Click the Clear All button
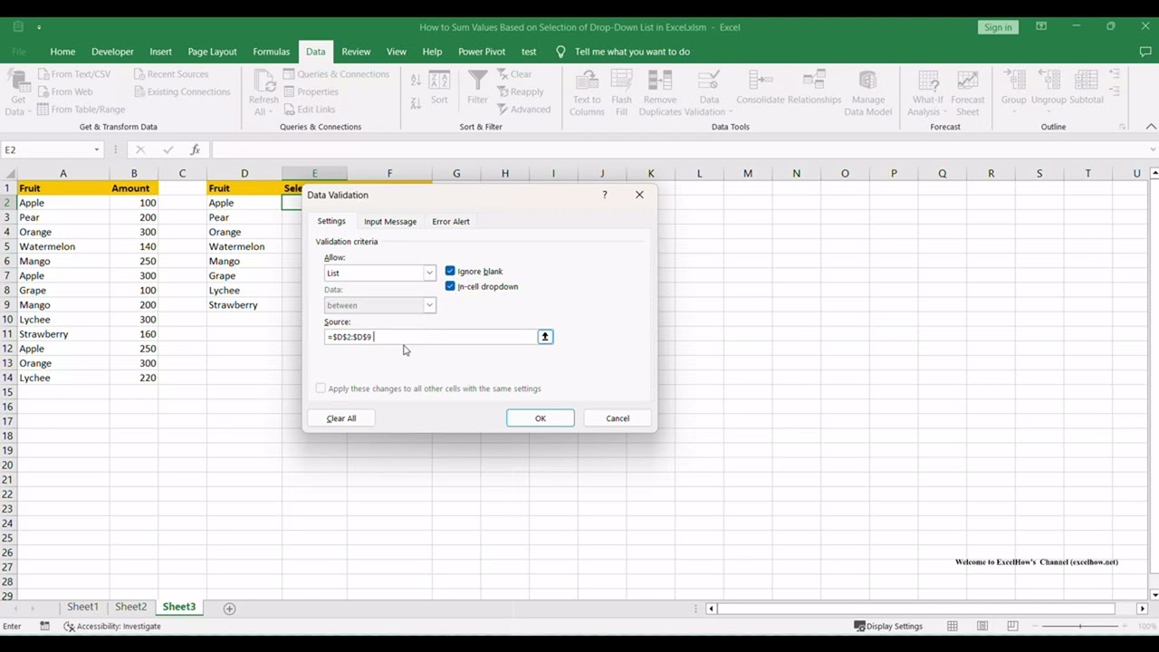Screen dimensions: 1159x652 click(341, 418)
